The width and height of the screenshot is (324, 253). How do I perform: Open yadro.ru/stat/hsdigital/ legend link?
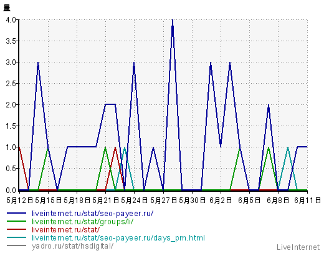tap(72, 246)
